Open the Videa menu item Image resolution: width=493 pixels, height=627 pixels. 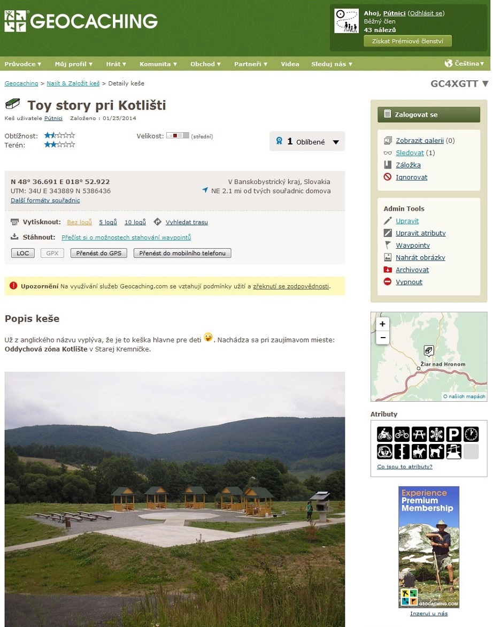tap(290, 64)
